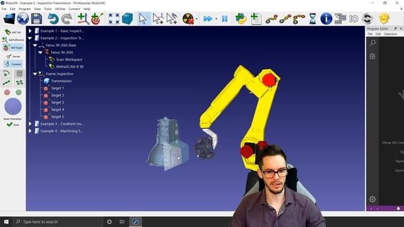The image size is (404, 227).
Task: Choose the Select arrow tool
Action: 143,19
